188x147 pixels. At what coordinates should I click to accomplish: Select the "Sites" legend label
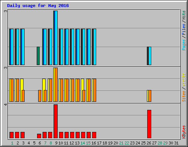184,96
